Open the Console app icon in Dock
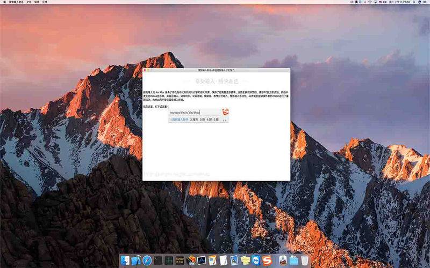 point(180,260)
